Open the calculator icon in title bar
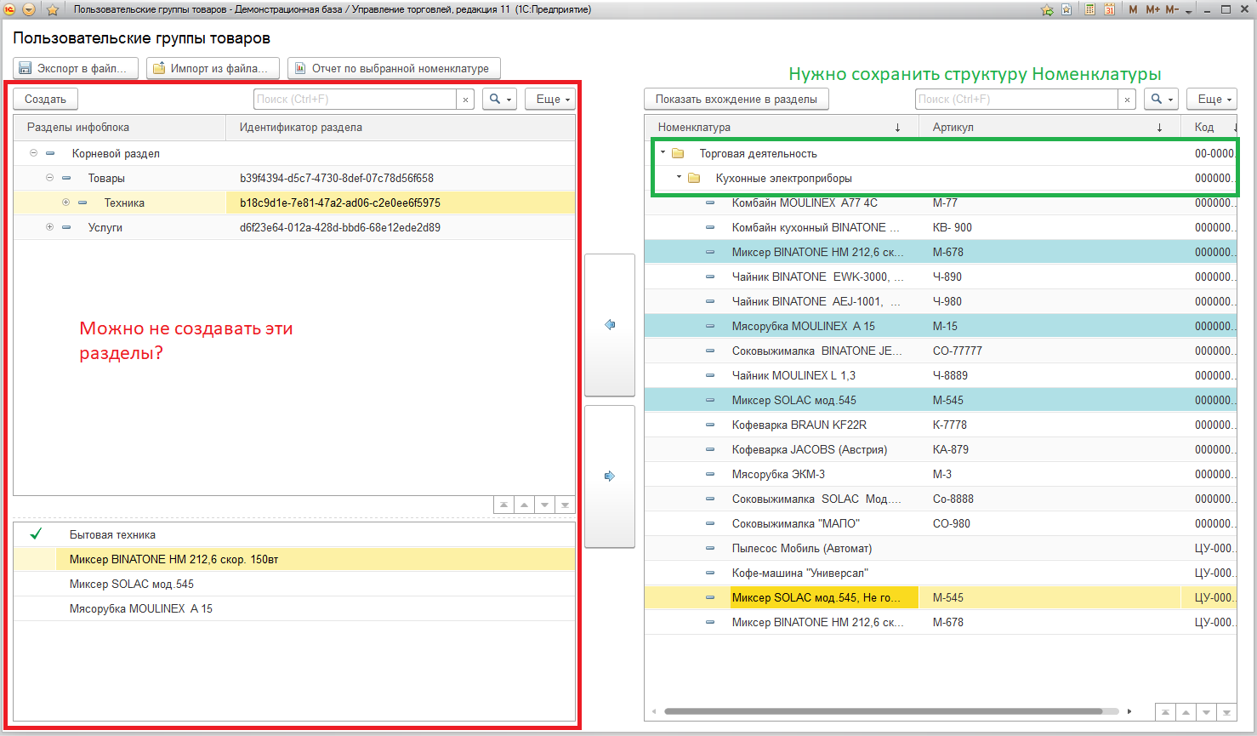1257x736 pixels. coord(1089,9)
